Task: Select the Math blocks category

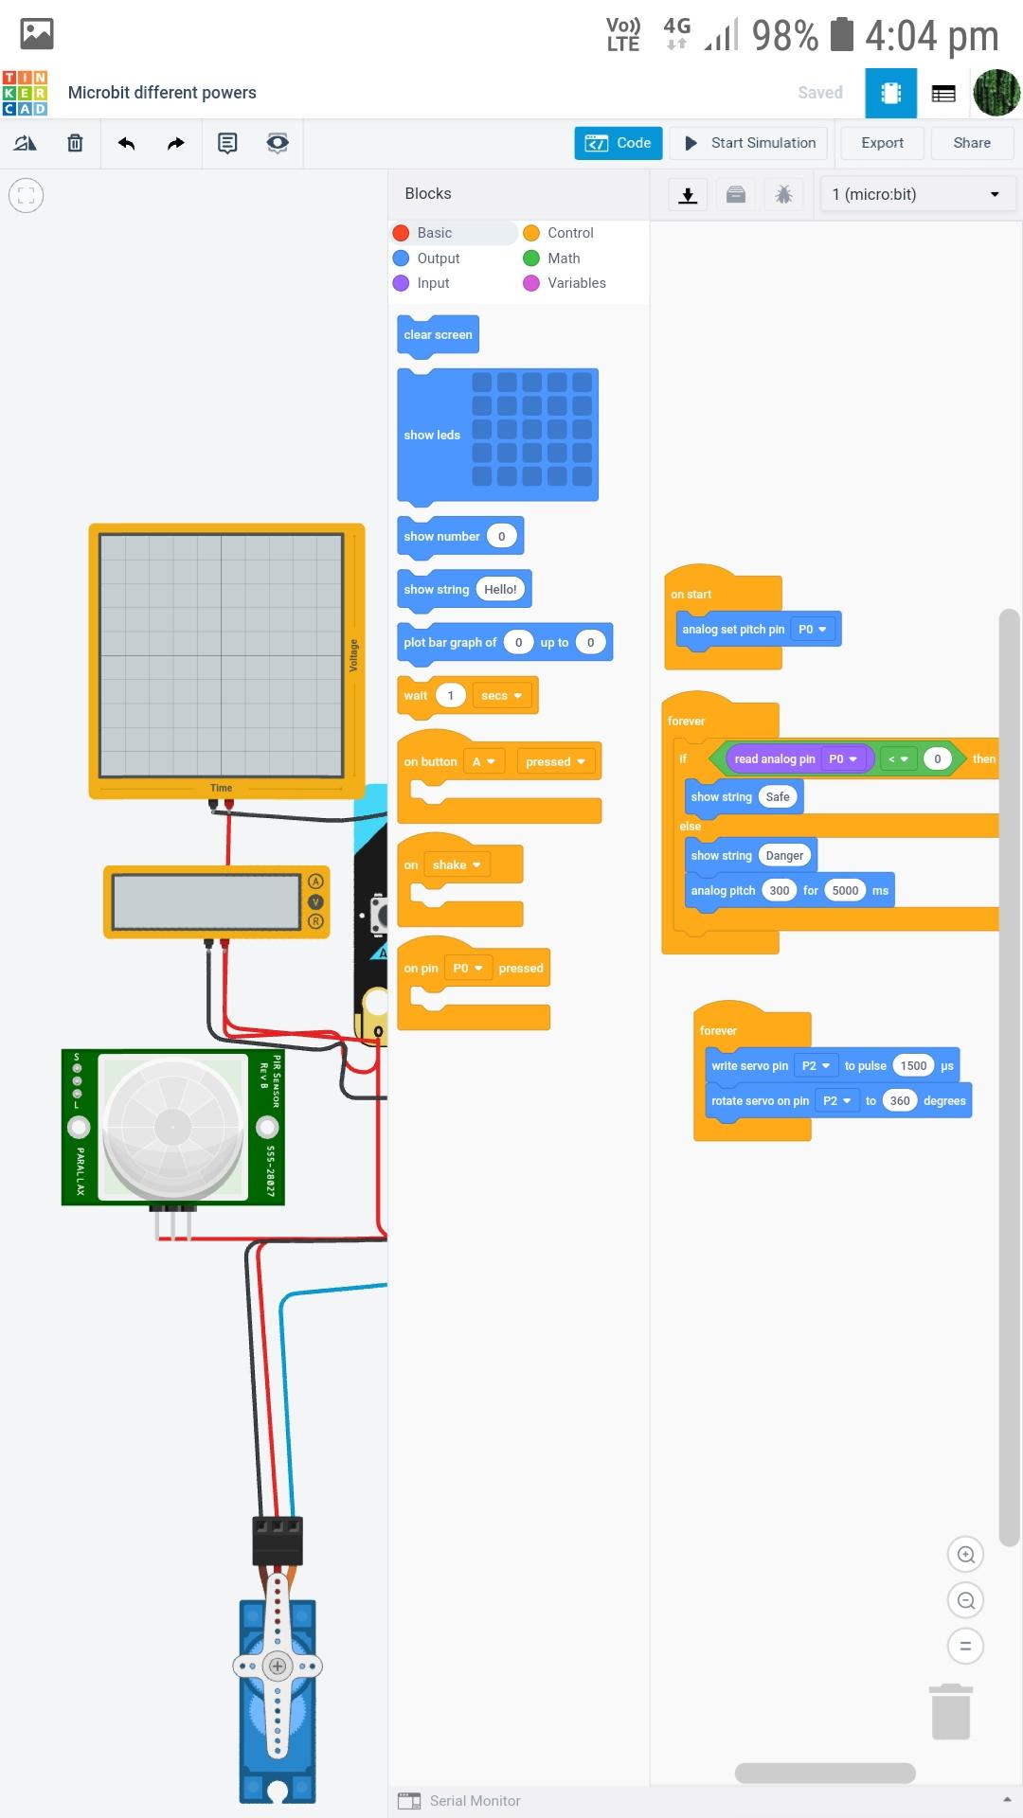Action: pyautogui.click(x=551, y=258)
